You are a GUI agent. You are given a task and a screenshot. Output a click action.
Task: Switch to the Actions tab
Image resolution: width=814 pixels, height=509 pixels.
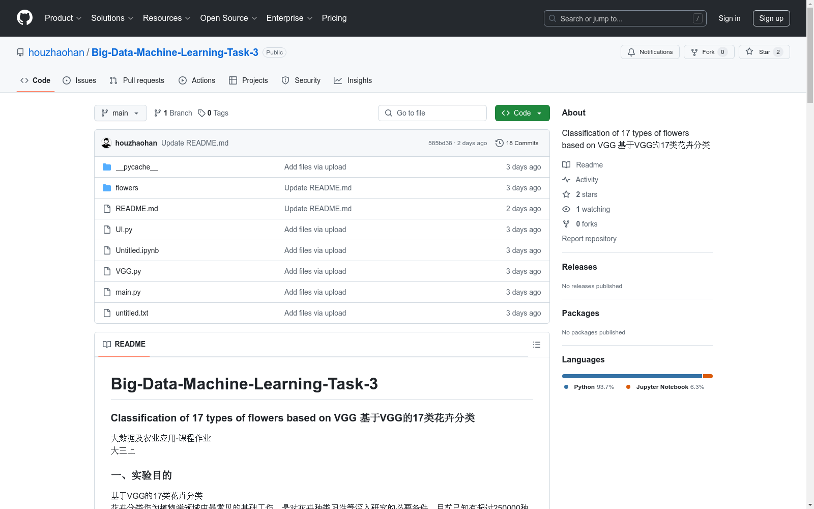pos(197,80)
